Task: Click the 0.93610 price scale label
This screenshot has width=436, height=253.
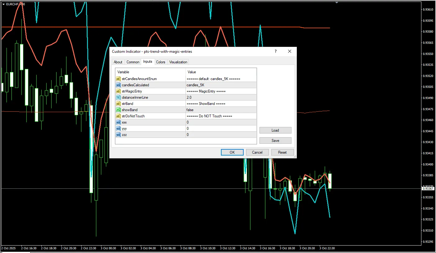Action: coord(428,10)
